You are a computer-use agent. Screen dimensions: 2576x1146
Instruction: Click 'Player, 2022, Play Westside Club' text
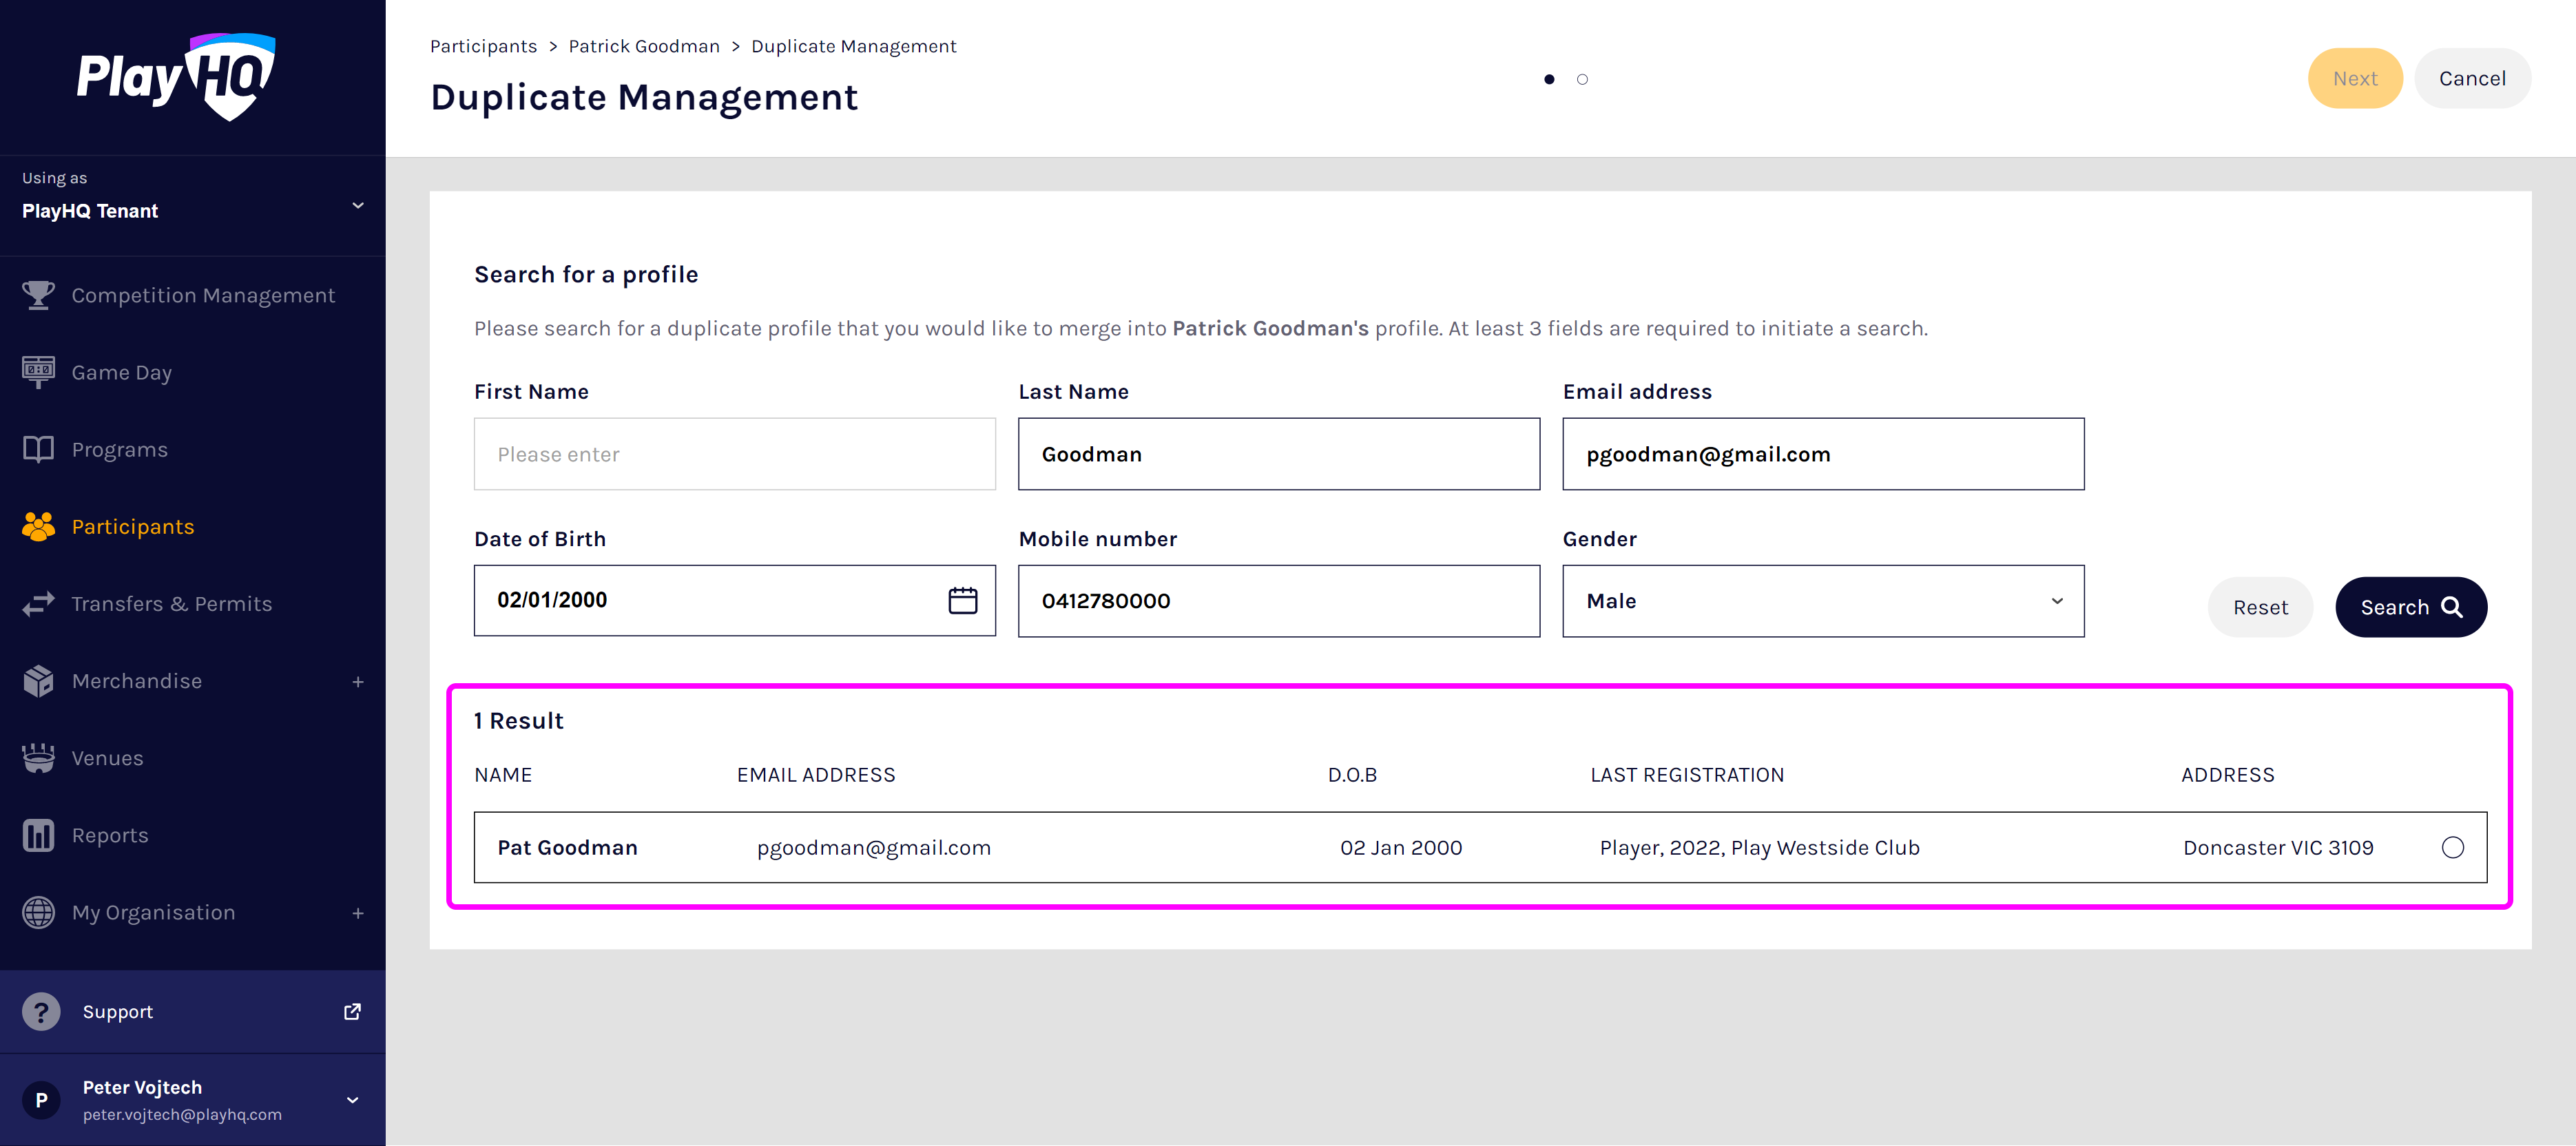coord(1759,848)
